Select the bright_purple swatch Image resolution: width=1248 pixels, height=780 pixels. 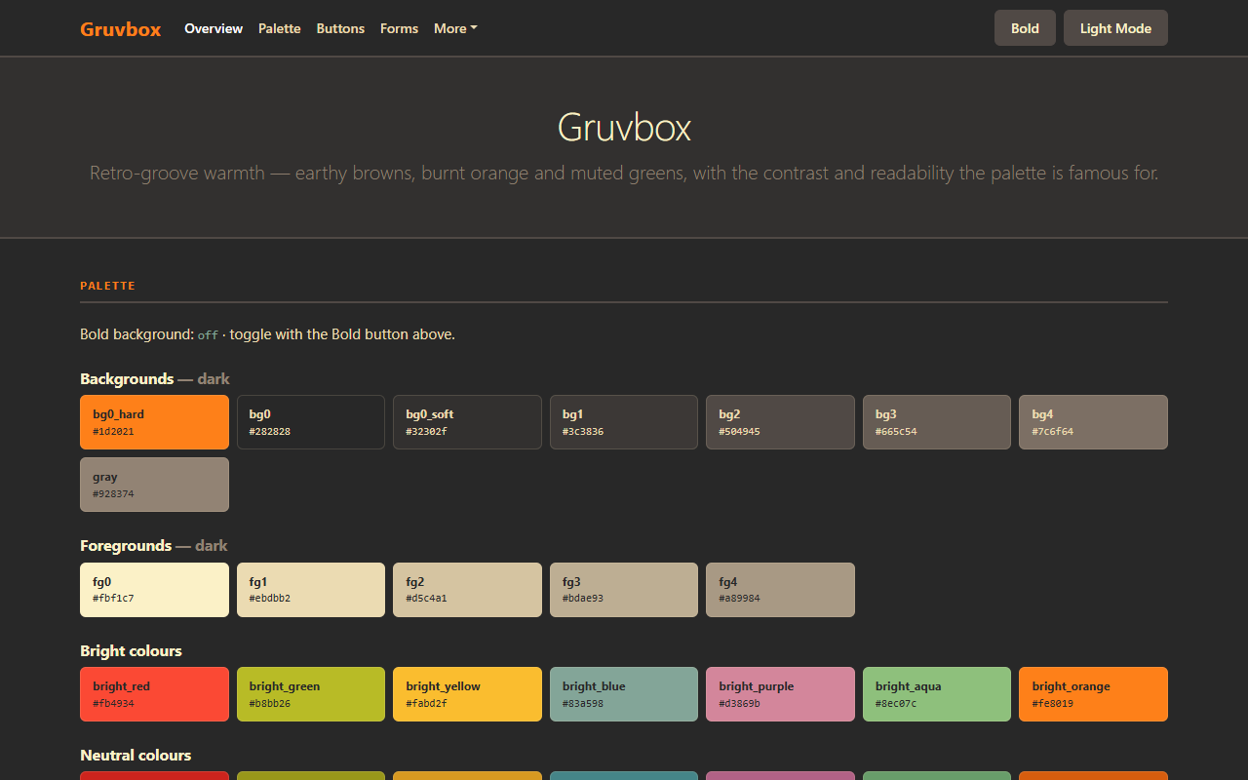coord(780,694)
